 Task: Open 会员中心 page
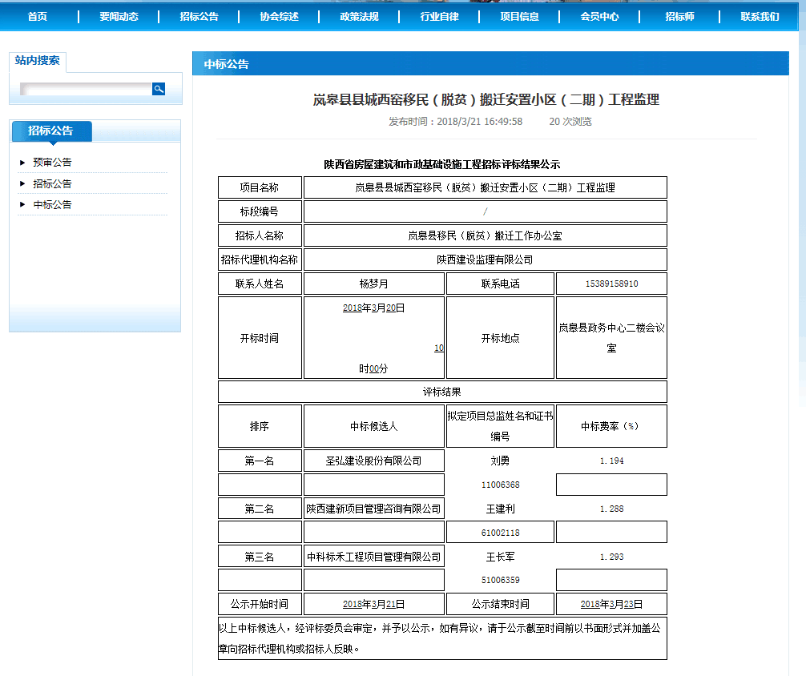click(x=599, y=16)
